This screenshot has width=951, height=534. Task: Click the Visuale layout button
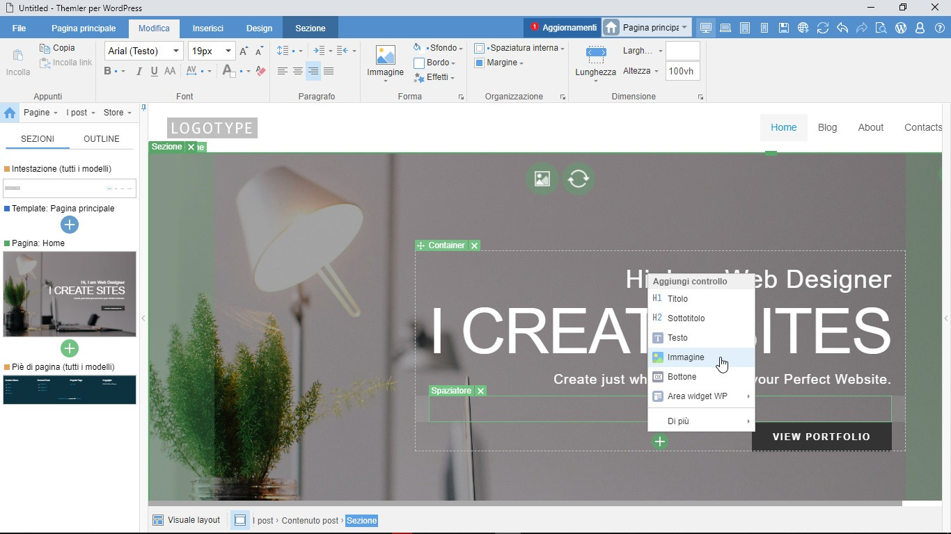pos(187,520)
